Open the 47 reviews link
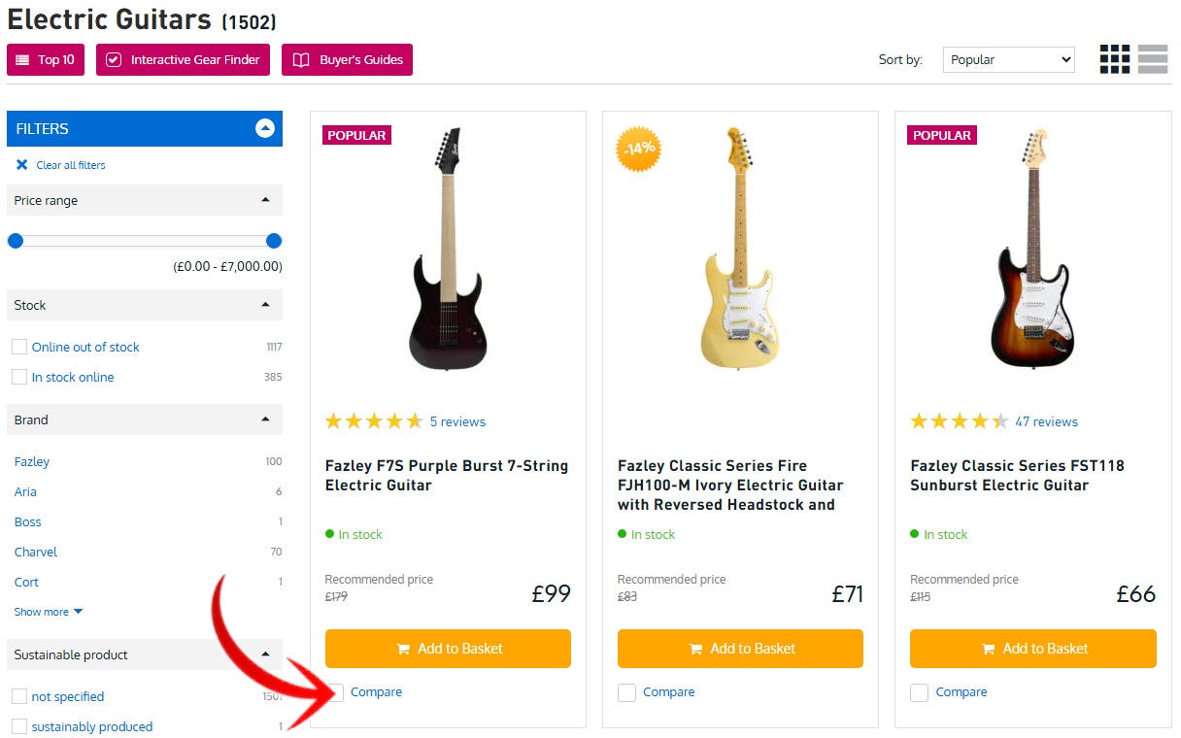Image resolution: width=1181 pixels, height=738 pixels. click(1046, 421)
